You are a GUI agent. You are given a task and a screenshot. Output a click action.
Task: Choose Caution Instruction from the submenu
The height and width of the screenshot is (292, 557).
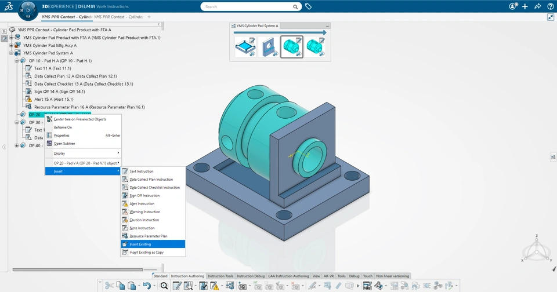coord(153,220)
